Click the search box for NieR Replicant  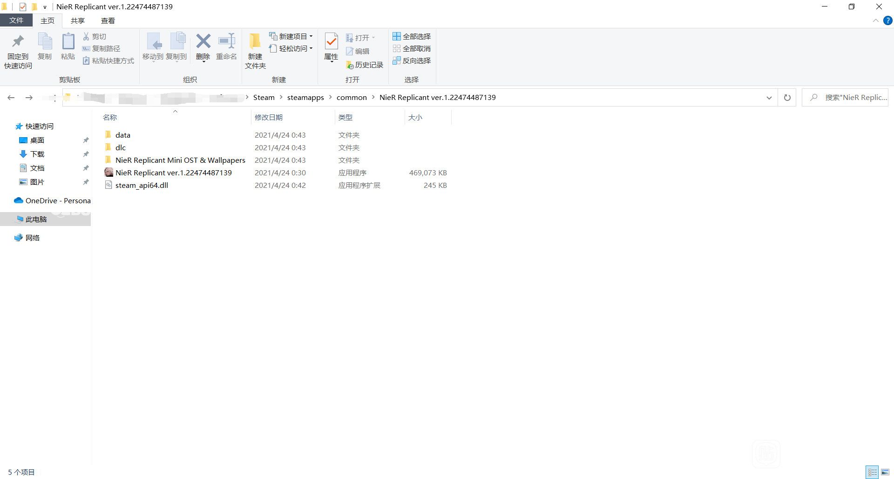coord(845,98)
